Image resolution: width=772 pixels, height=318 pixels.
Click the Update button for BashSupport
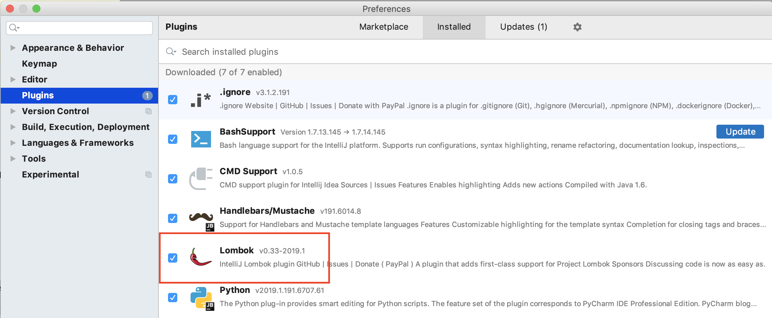point(740,132)
